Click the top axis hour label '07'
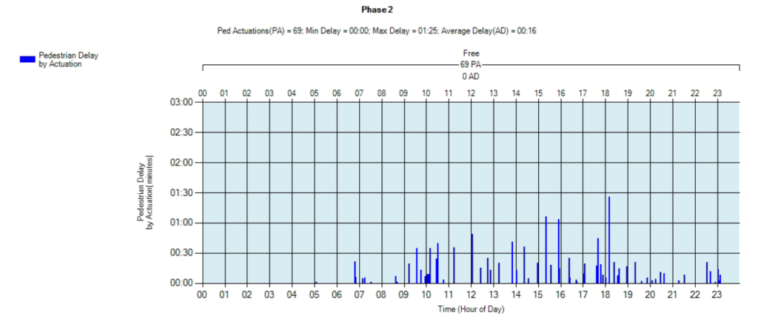This screenshot has width=758, height=327. pos(359,92)
